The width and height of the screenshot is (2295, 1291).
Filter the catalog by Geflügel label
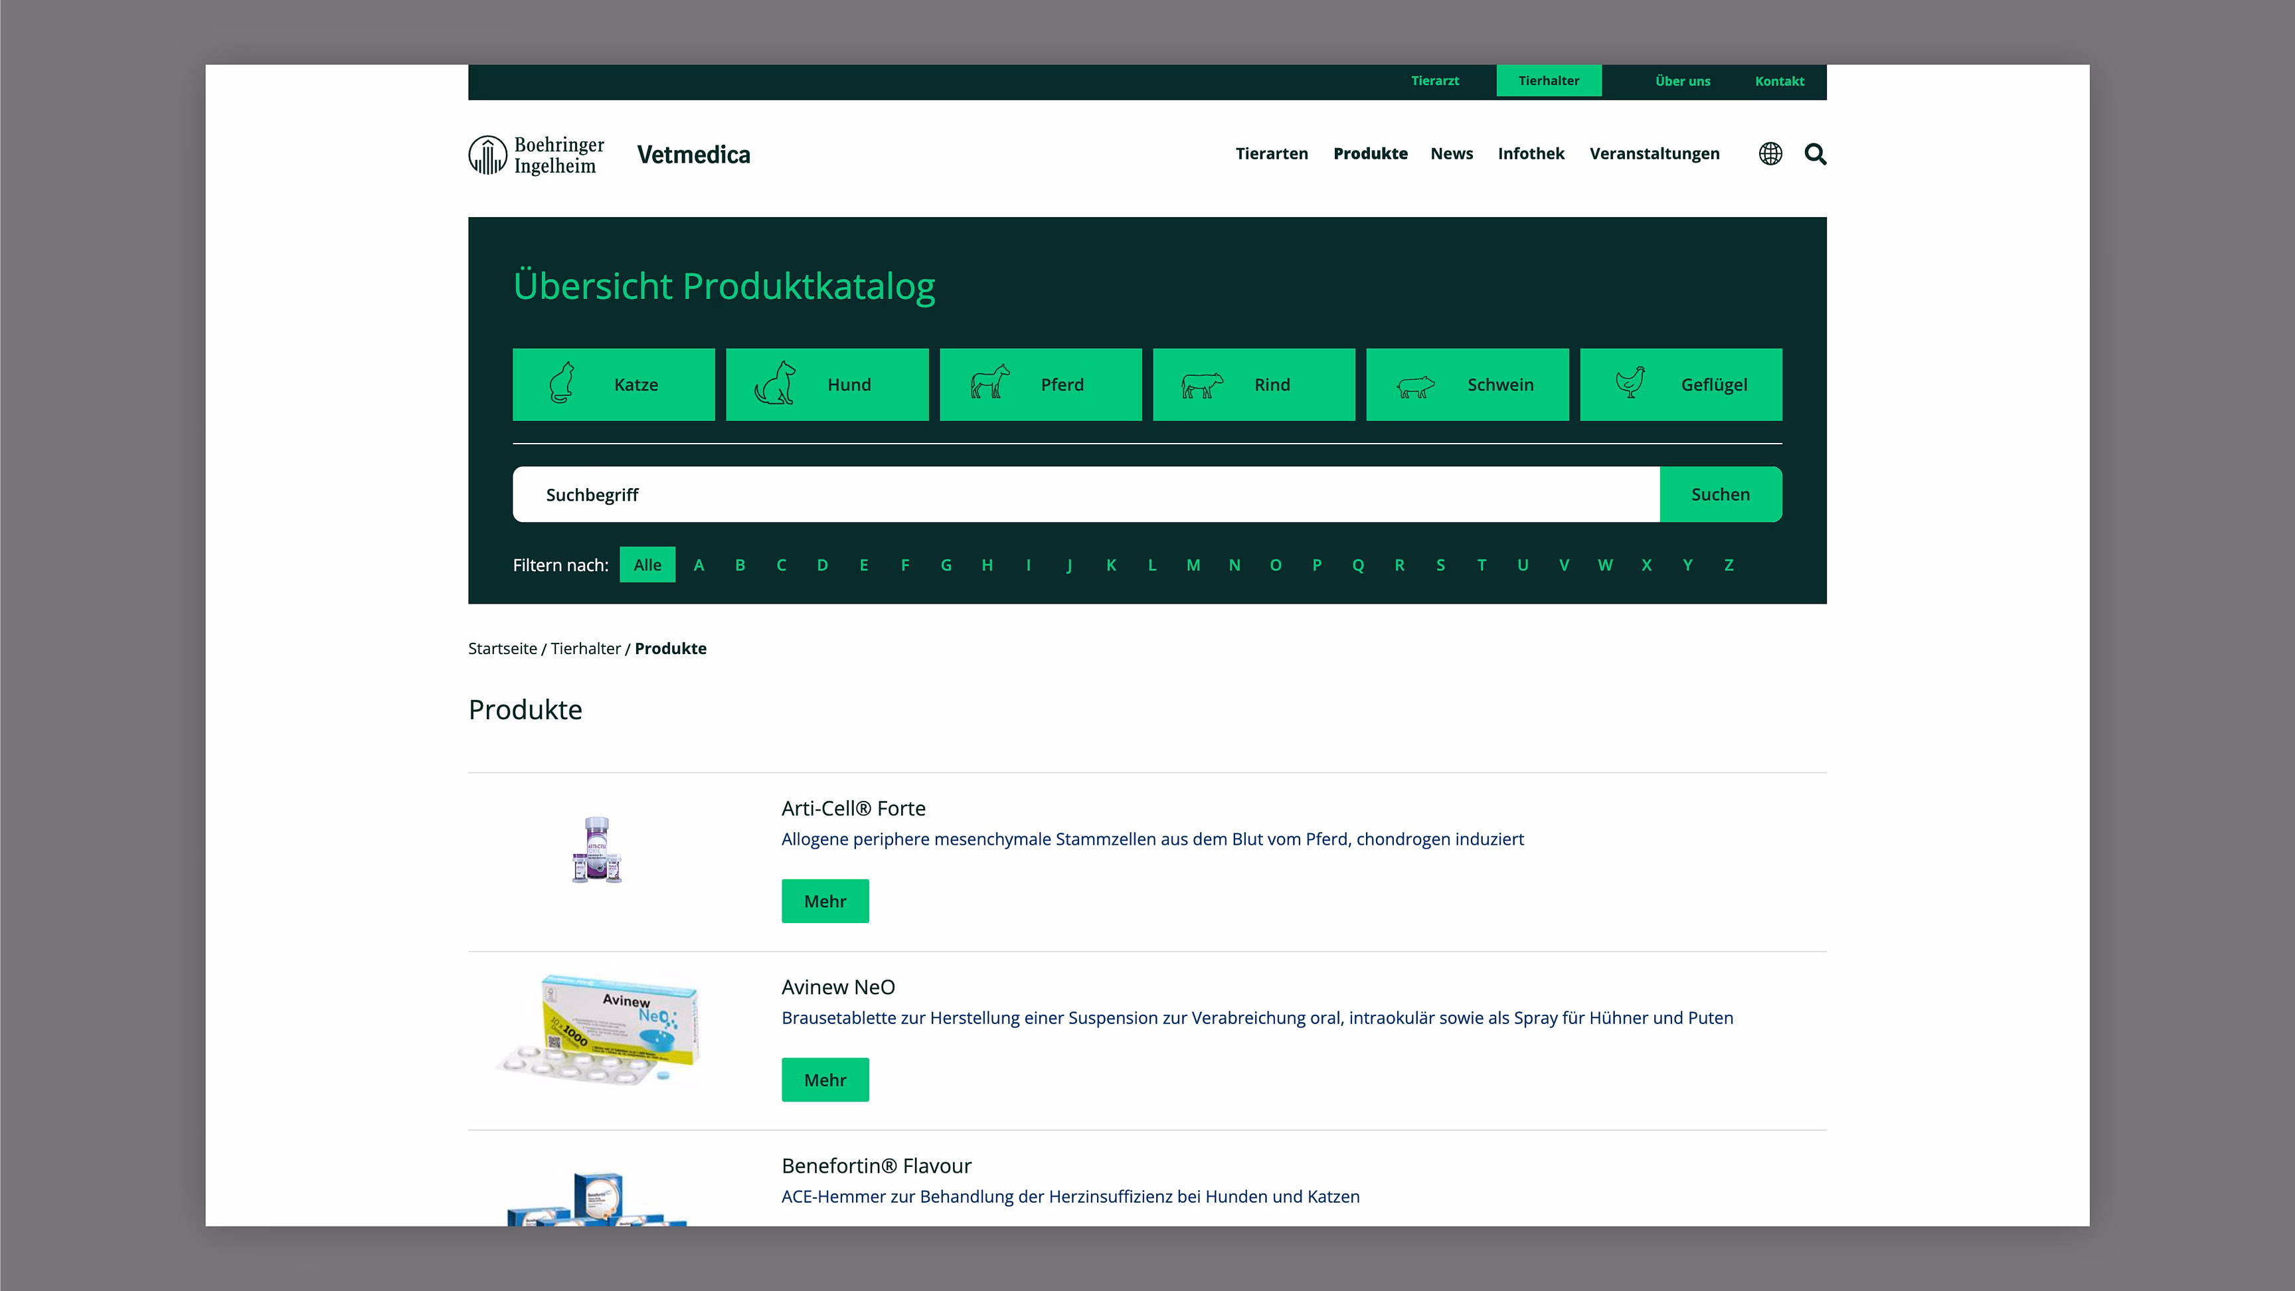point(1713,385)
